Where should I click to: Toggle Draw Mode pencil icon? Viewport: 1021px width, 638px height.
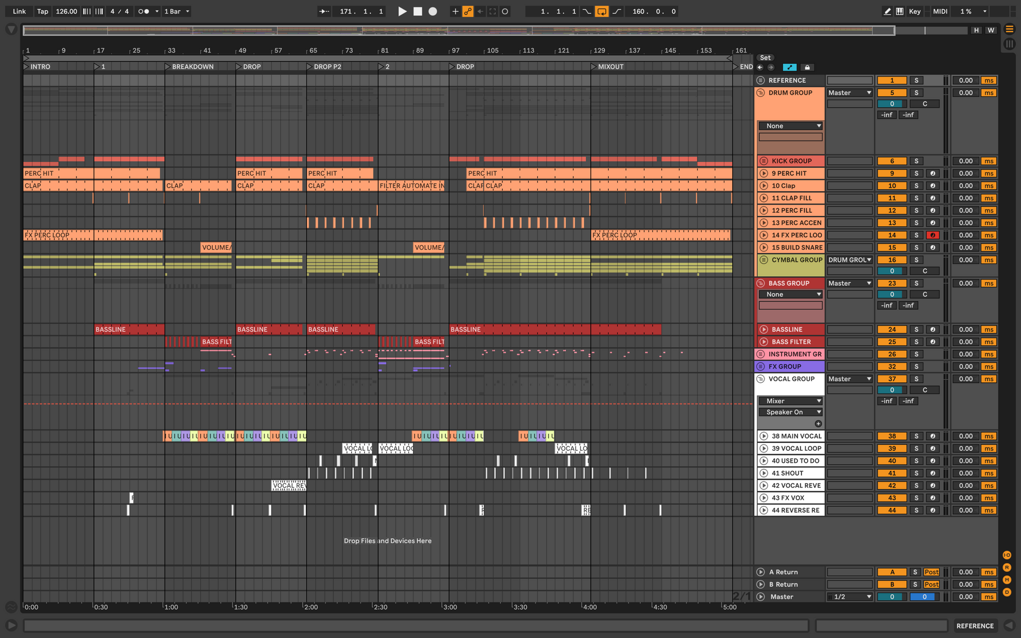tap(887, 11)
